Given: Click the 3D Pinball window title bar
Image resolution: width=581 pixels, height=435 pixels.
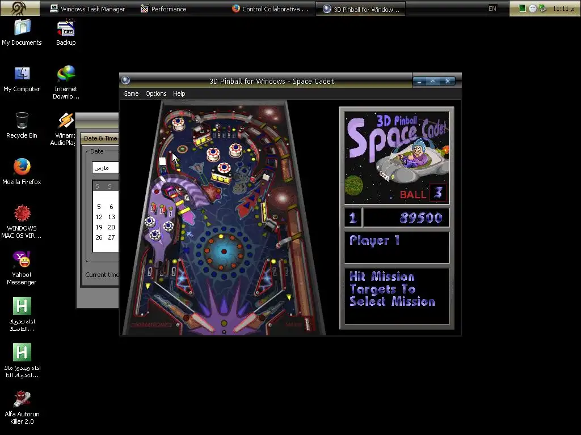Looking at the screenshot, I should (x=272, y=81).
